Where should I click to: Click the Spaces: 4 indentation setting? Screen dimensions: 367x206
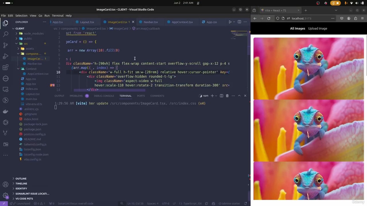coord(153,203)
